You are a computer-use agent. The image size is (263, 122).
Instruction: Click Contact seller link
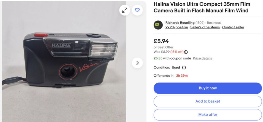click(x=233, y=27)
